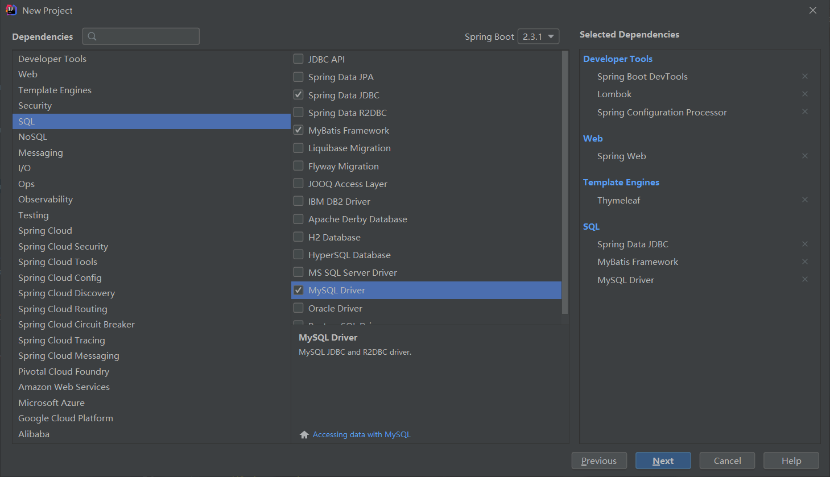
Task: Open 'Accessing data with MySQL' guide link
Action: pyautogui.click(x=362, y=434)
